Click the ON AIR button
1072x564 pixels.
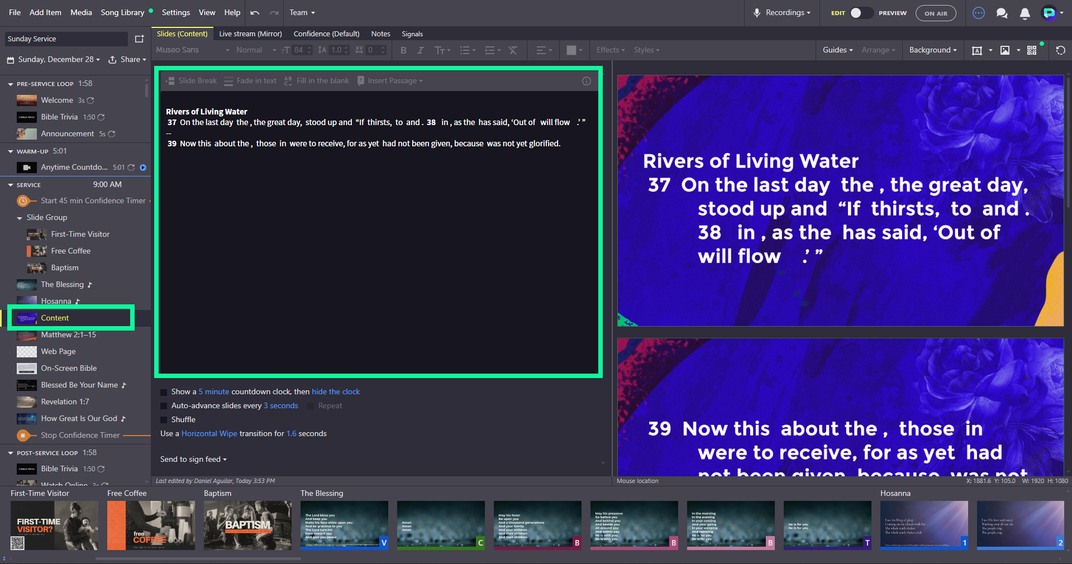(x=936, y=13)
